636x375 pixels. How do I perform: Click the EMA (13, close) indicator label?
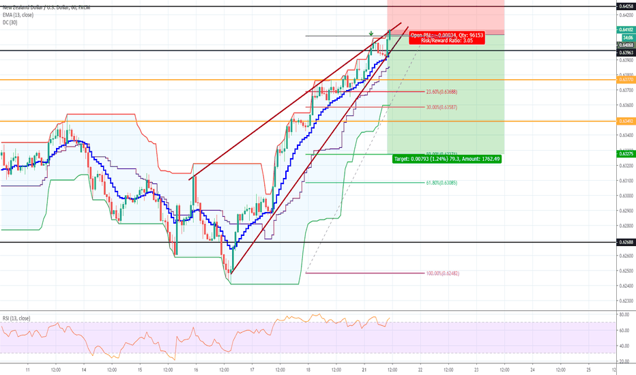(x=18, y=15)
